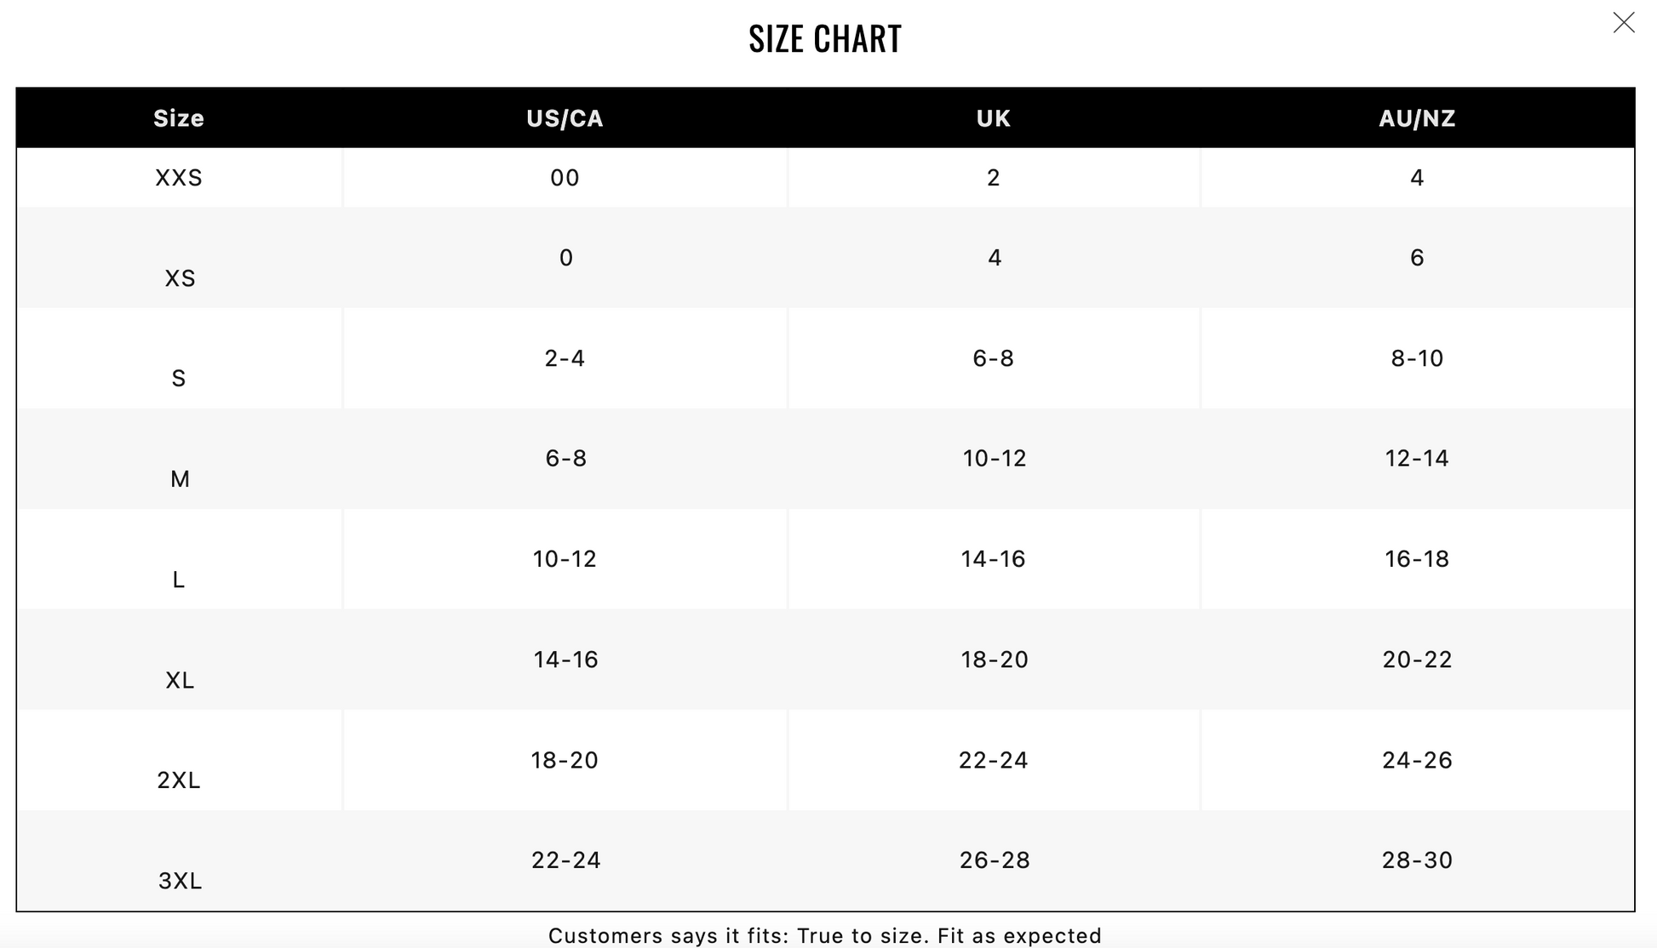Click the customers fit note text
The height and width of the screenshot is (948, 1657).
coord(824,936)
